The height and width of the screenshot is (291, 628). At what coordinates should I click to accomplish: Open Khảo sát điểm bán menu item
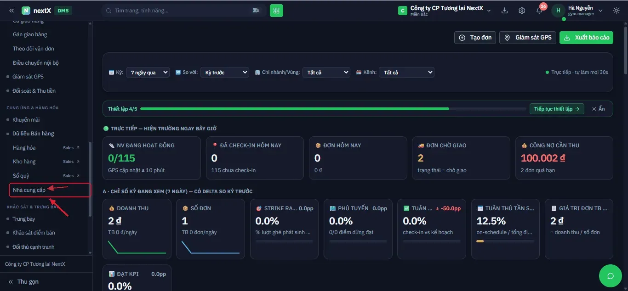tap(34, 233)
